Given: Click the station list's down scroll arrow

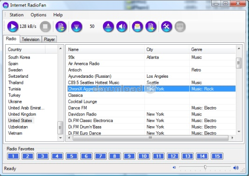Looking at the screenshot, I should pos(239,132).
